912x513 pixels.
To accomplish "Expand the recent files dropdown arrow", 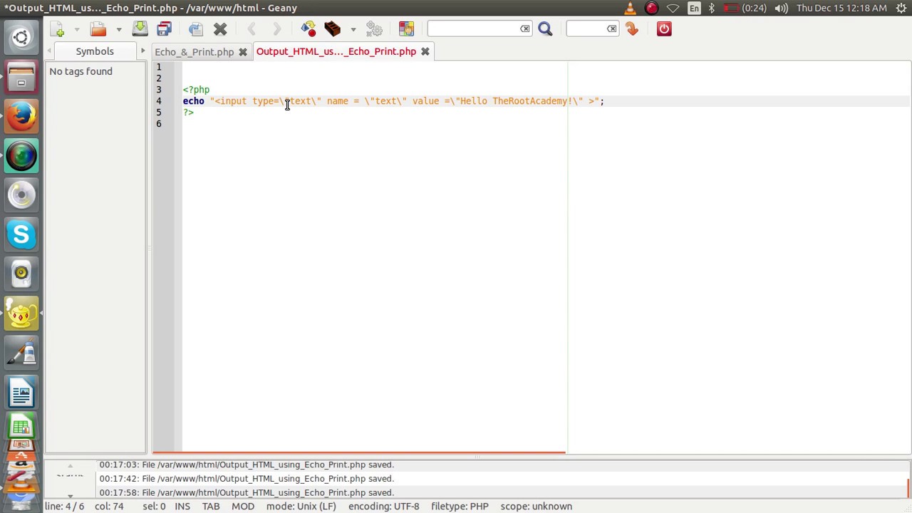I will tap(118, 29).
